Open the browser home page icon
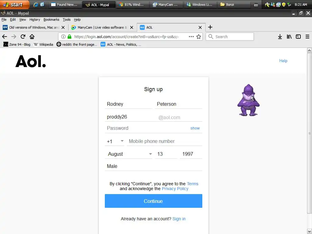312x234 pixels. pos(32,37)
